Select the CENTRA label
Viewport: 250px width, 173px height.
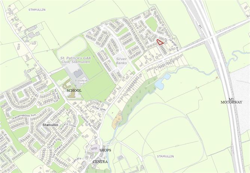click(100, 162)
